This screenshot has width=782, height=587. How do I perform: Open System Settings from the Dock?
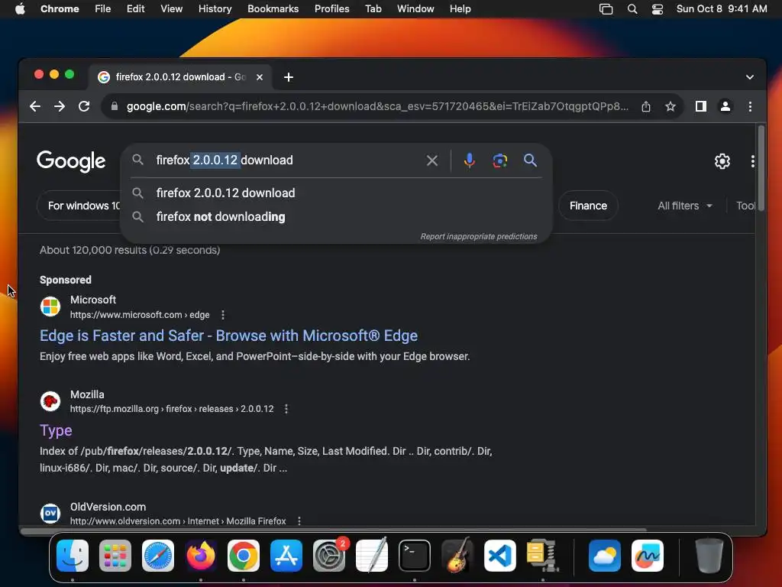click(329, 556)
